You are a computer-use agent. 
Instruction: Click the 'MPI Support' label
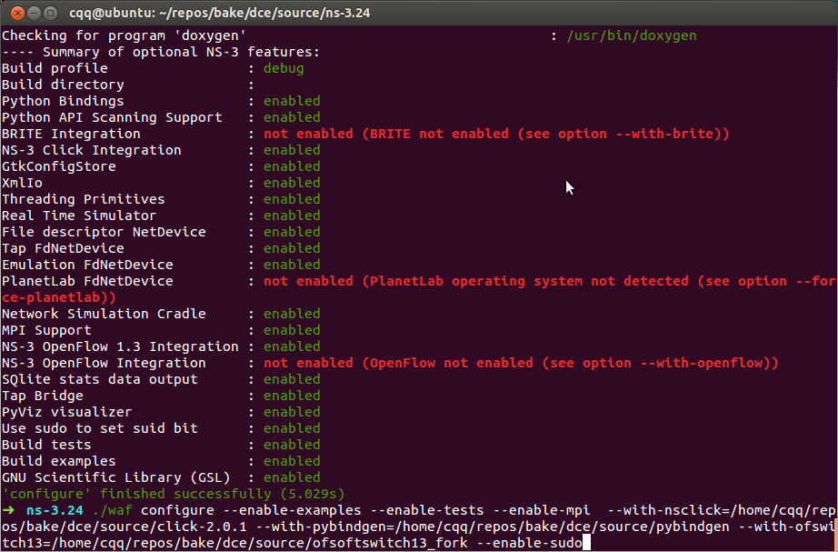tap(46, 330)
